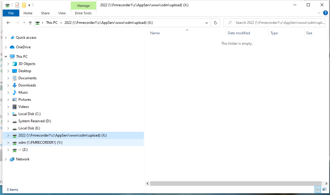Expand the Videos tree node
Image resolution: width=330 pixels, height=195 pixels.
coord(8,107)
